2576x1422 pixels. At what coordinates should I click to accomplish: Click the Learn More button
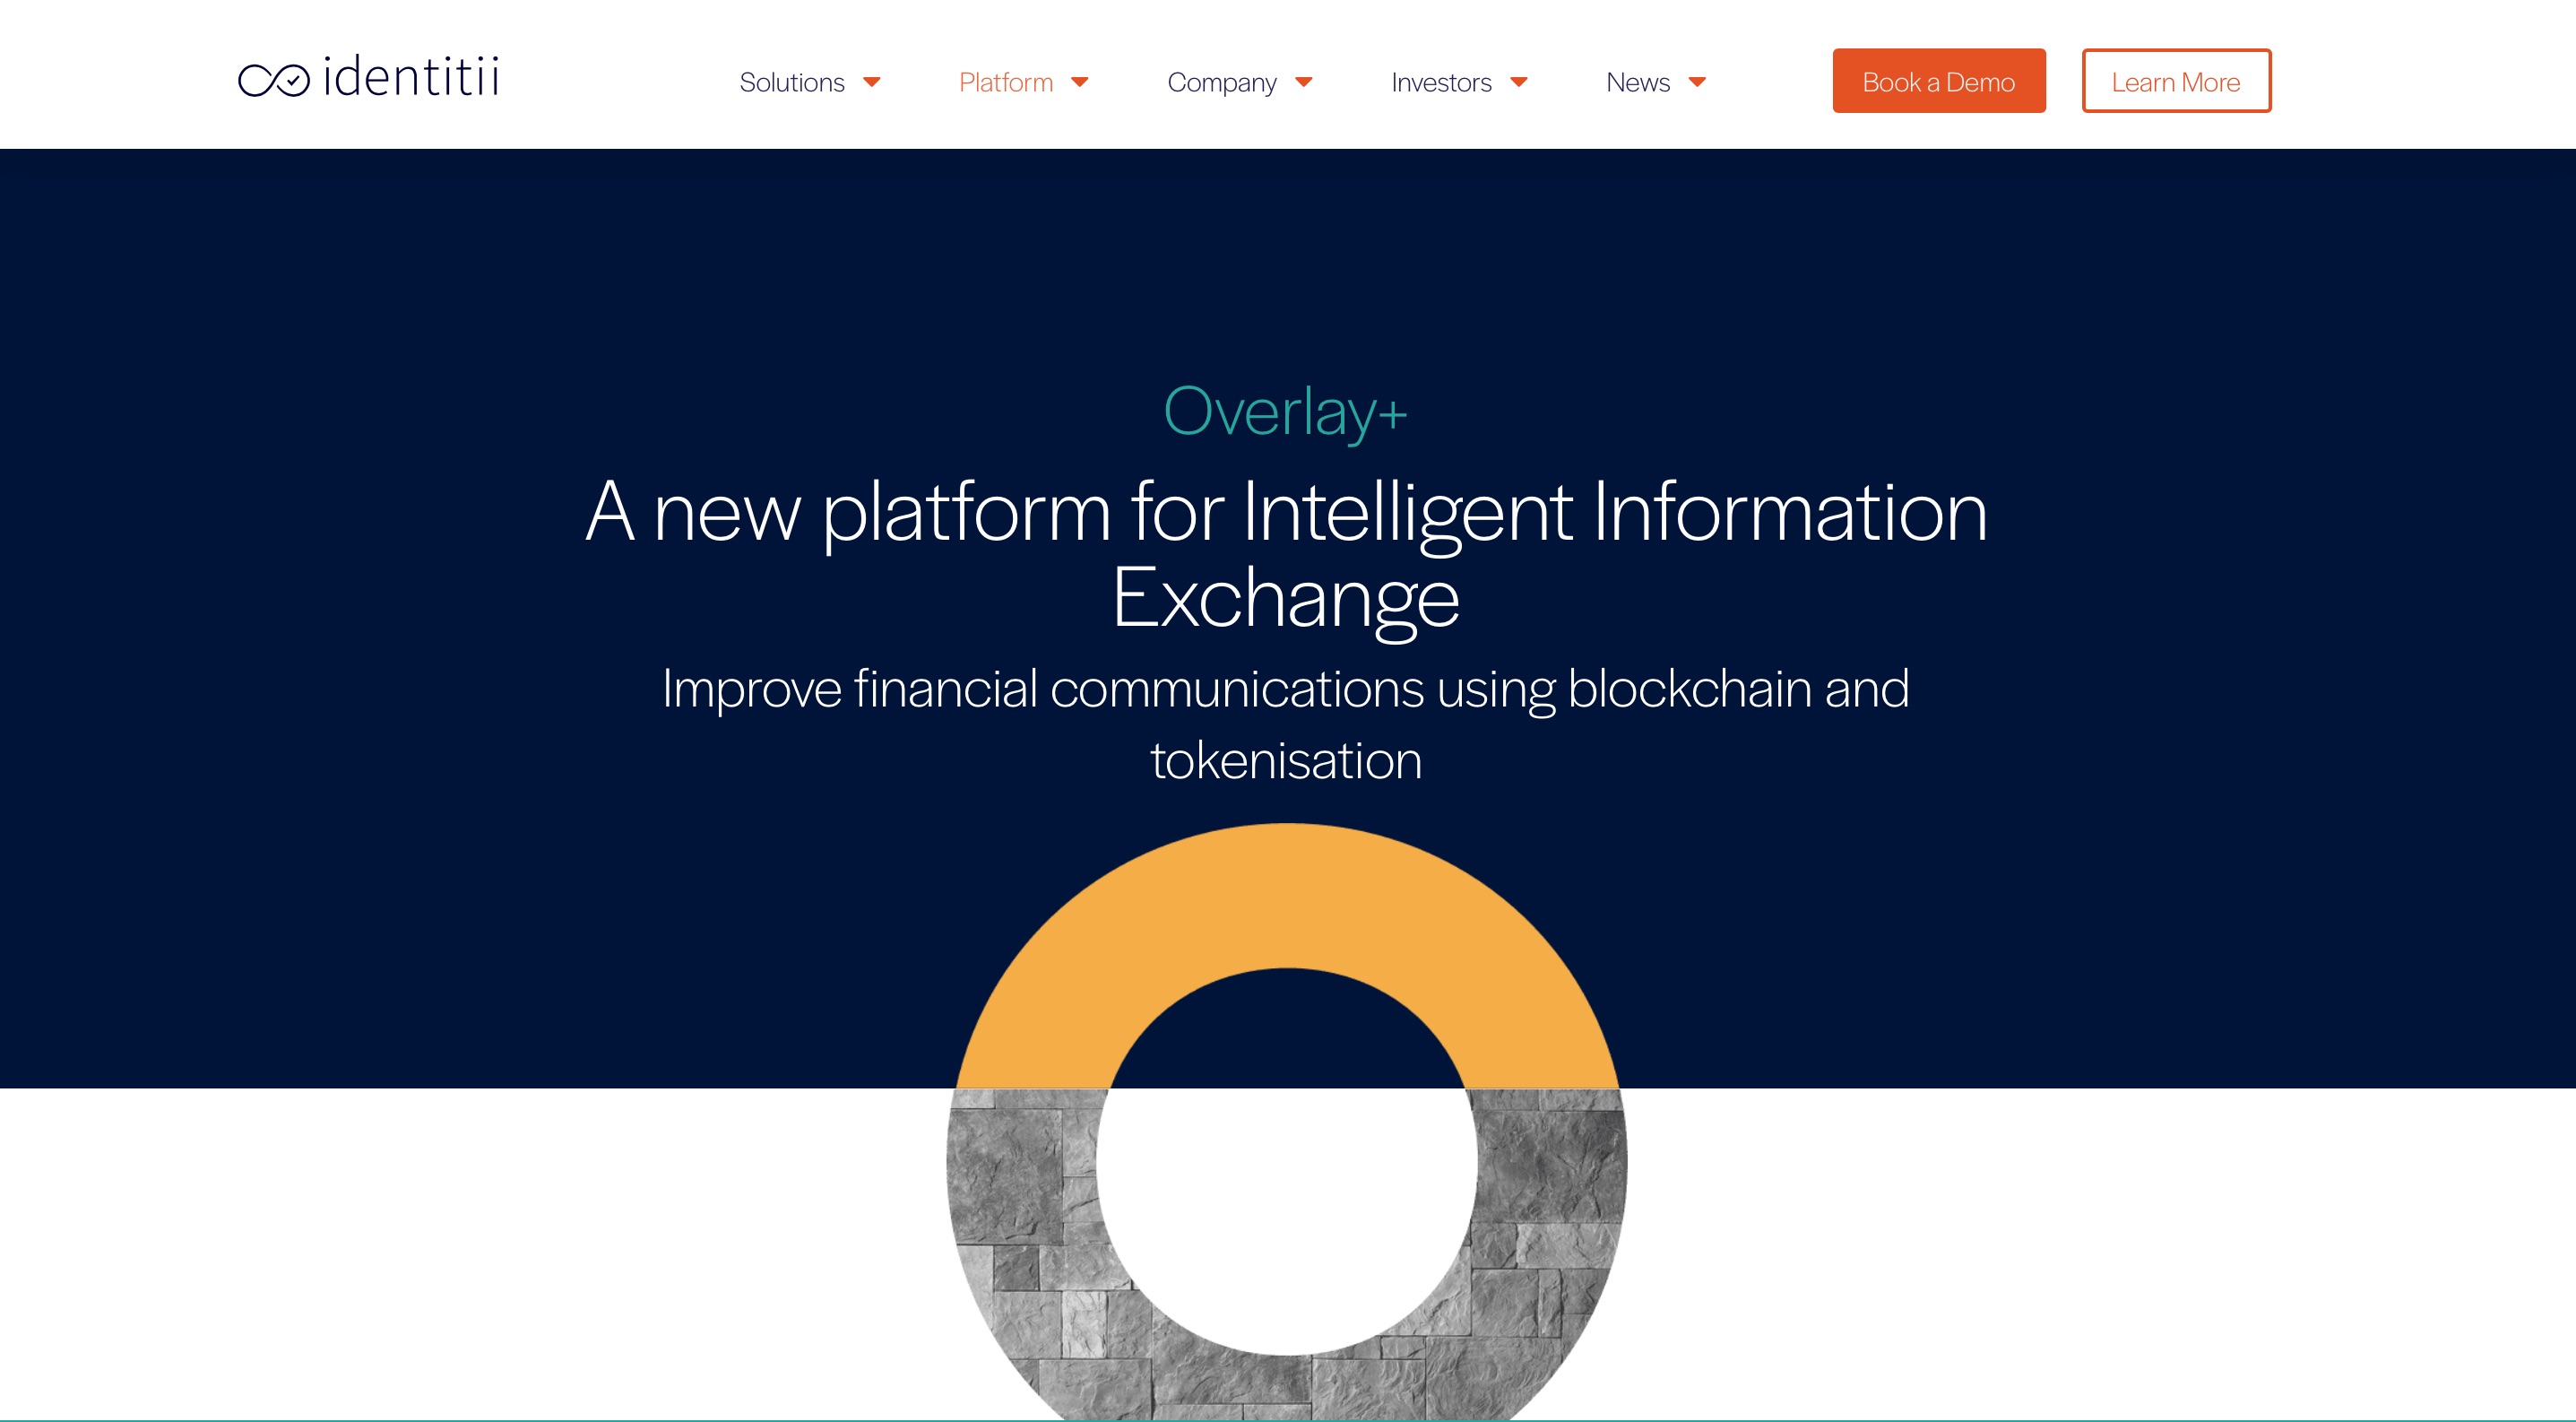coord(2175,81)
